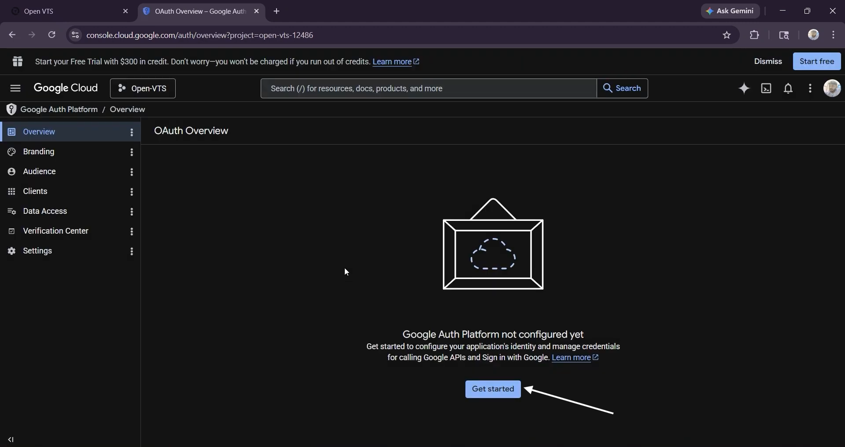Reload the current page
Screen dimensions: 845x447
point(52,35)
